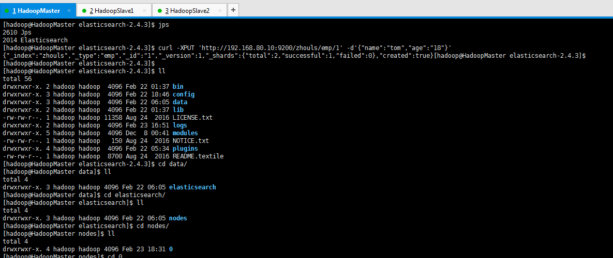
Task: Close the HadoopSlave1 tab
Action: click(145, 10)
